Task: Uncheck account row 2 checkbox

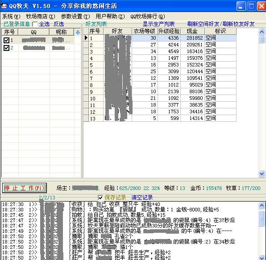Action: (x=6, y=48)
